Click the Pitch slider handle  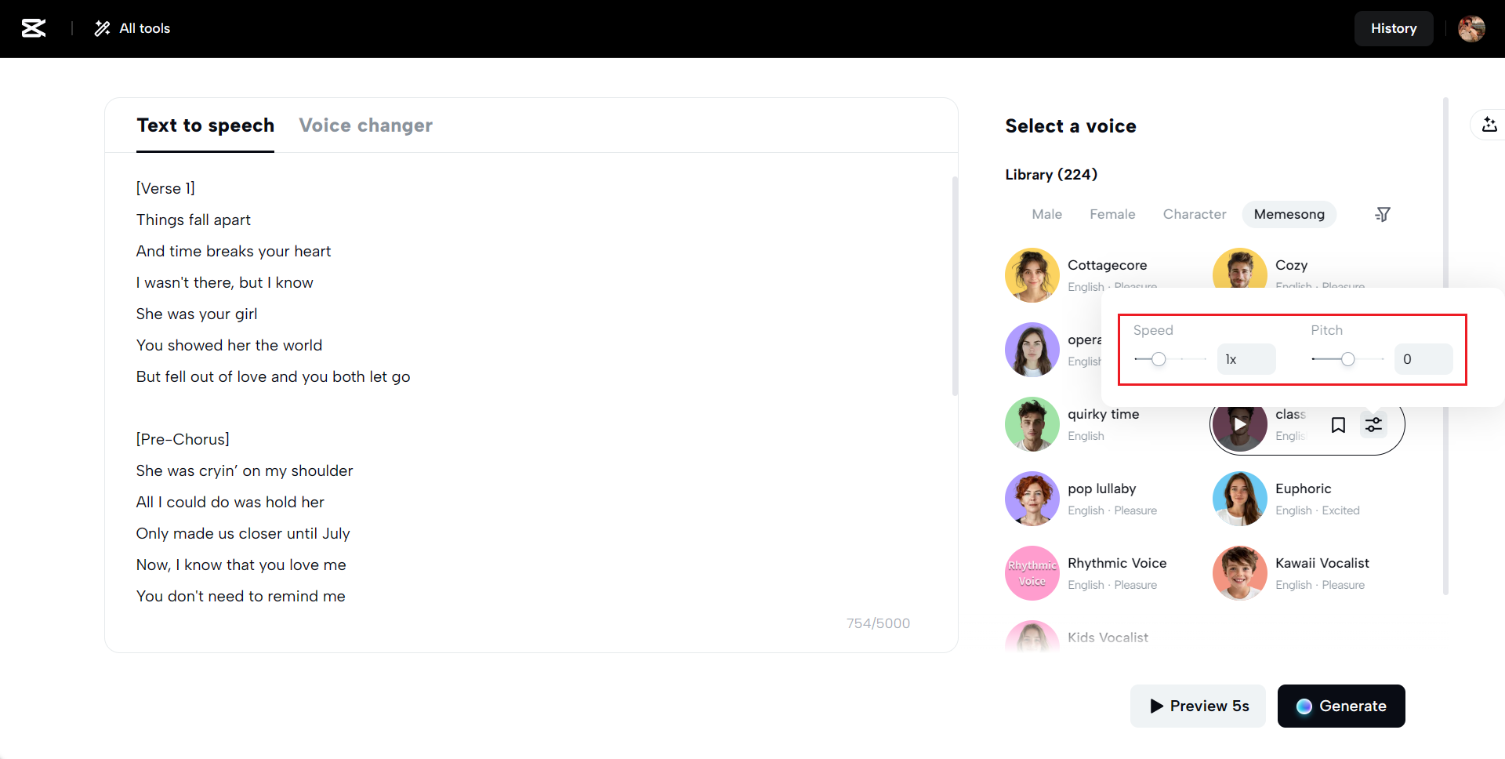pos(1347,359)
